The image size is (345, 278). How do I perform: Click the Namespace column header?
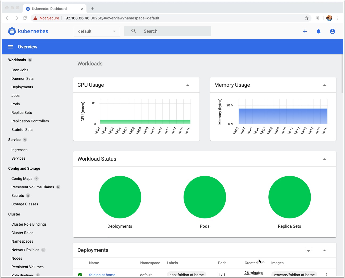(150, 263)
